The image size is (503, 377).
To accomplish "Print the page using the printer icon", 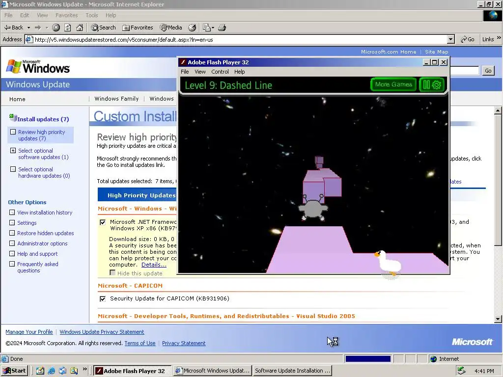I will [x=222, y=27].
